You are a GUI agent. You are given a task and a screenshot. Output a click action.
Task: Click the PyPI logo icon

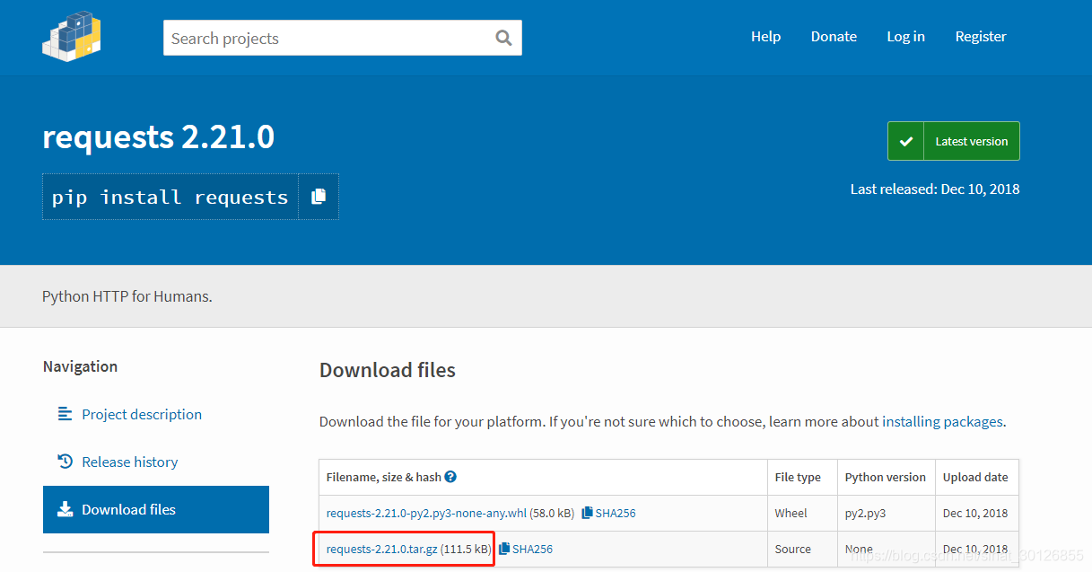pyautogui.click(x=72, y=36)
